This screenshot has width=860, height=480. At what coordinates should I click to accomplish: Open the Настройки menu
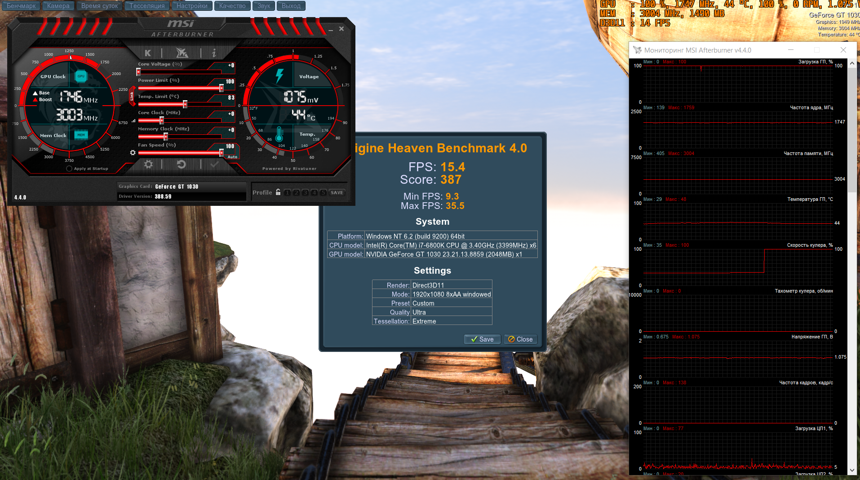click(192, 6)
